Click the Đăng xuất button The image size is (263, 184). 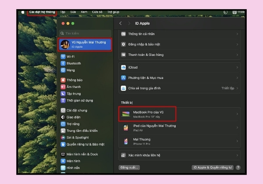tap(129, 167)
